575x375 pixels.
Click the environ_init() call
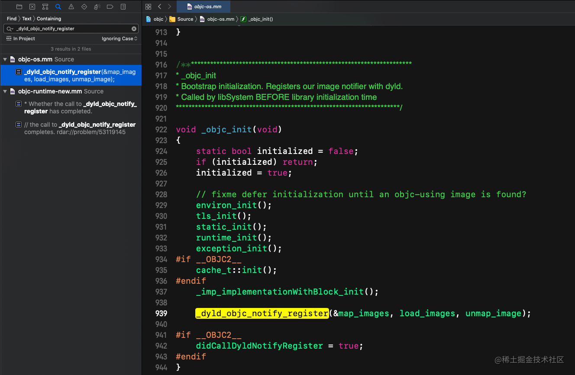coord(234,205)
